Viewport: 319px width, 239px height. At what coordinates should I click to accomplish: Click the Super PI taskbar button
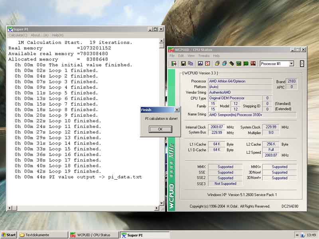point(144,235)
